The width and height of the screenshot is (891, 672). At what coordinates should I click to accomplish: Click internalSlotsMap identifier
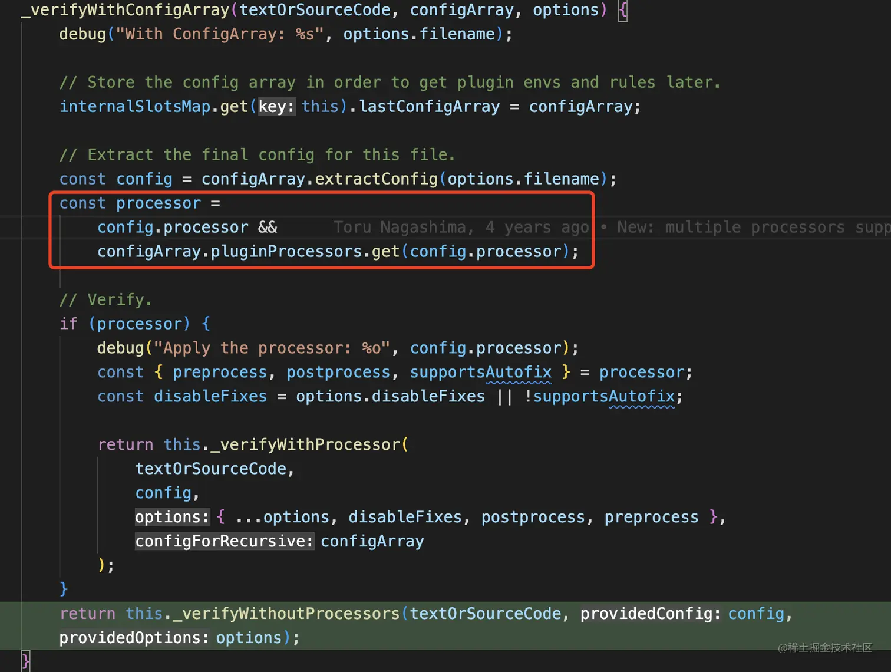click(x=135, y=107)
